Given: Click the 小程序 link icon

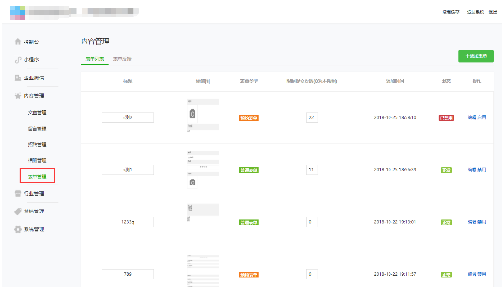Looking at the screenshot, I should (18, 60).
